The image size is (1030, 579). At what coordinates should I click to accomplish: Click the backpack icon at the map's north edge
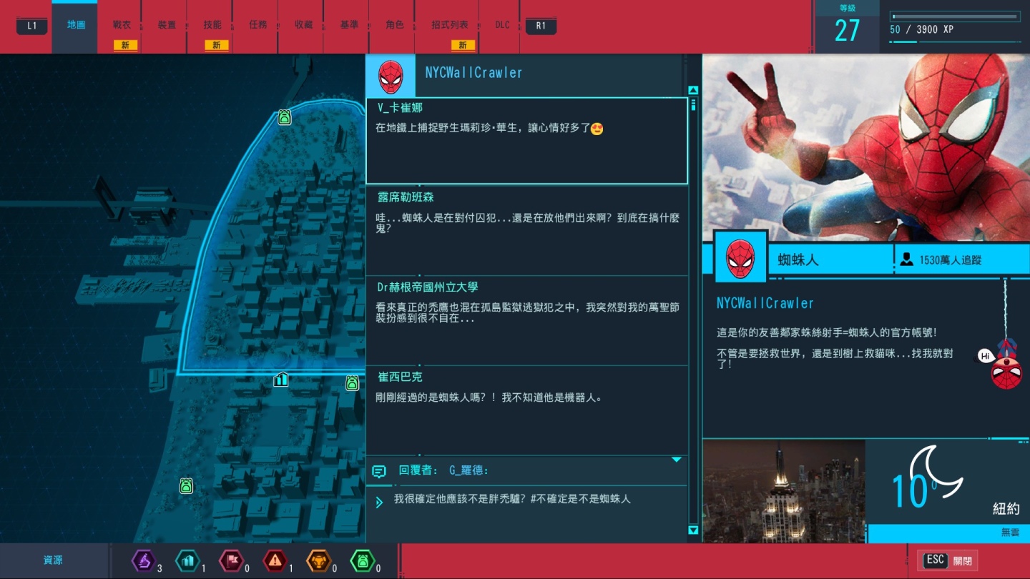[x=285, y=117]
